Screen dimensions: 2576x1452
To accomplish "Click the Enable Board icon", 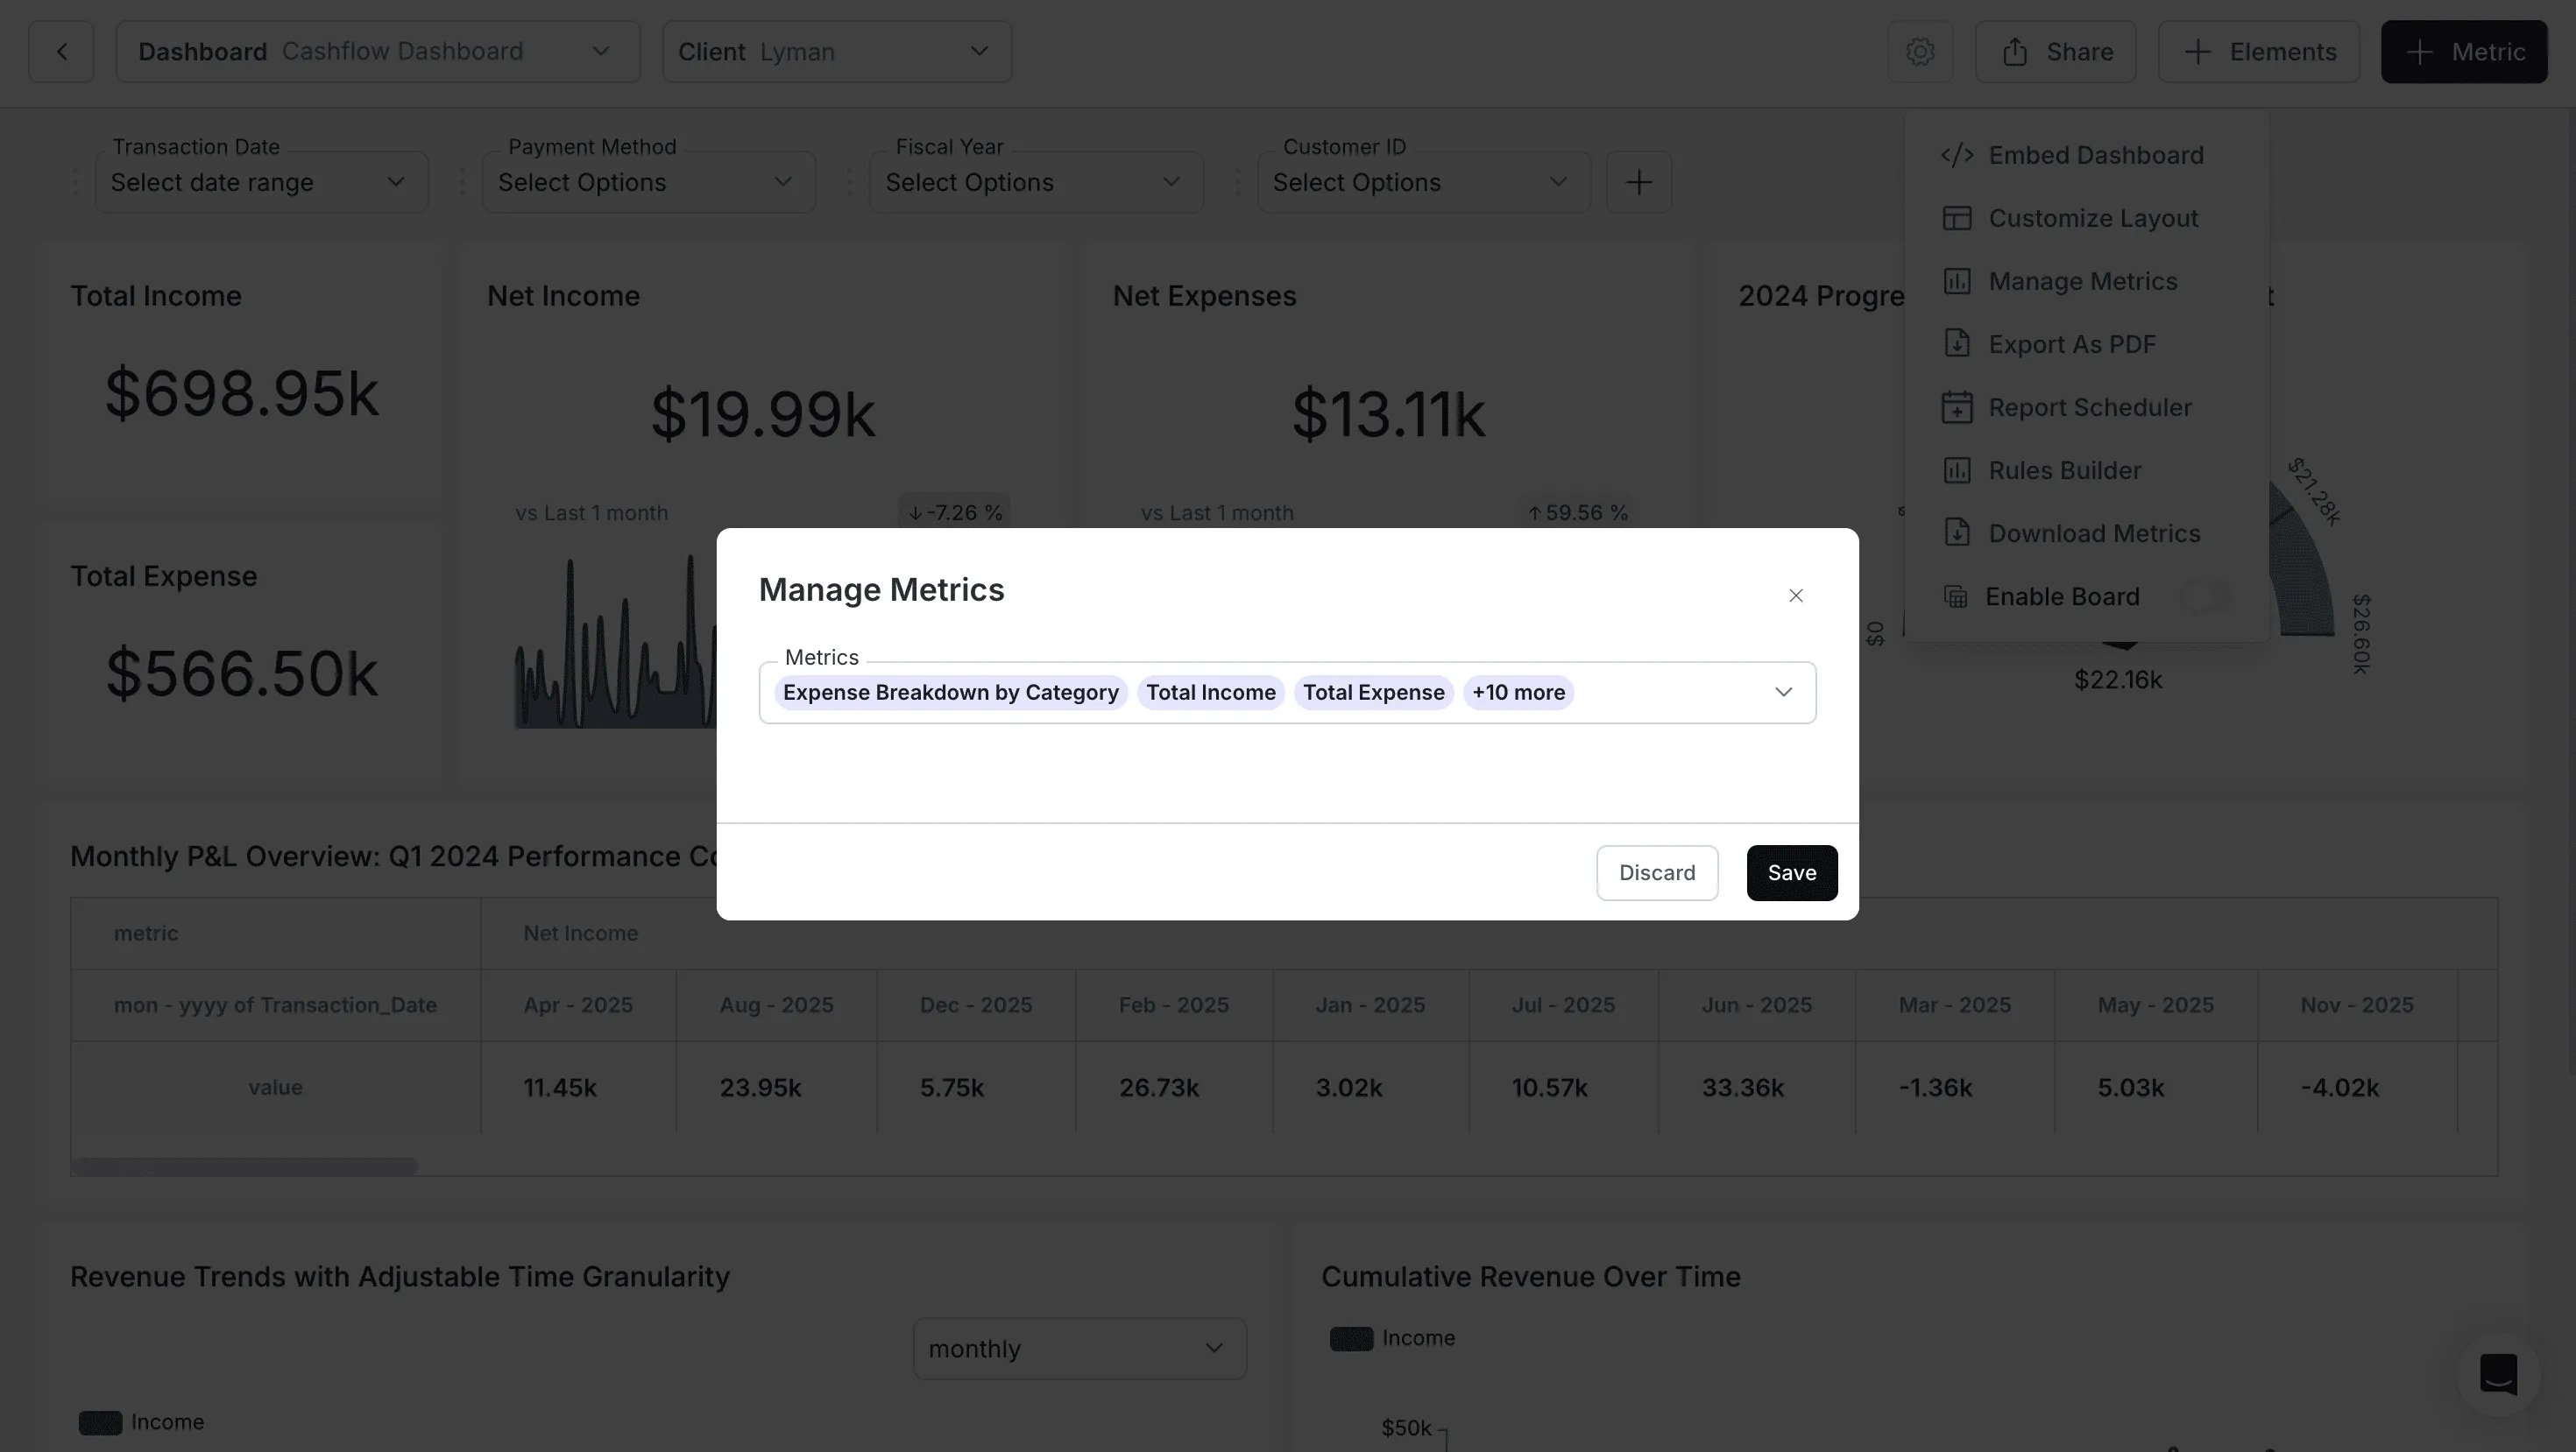I will coord(1956,596).
